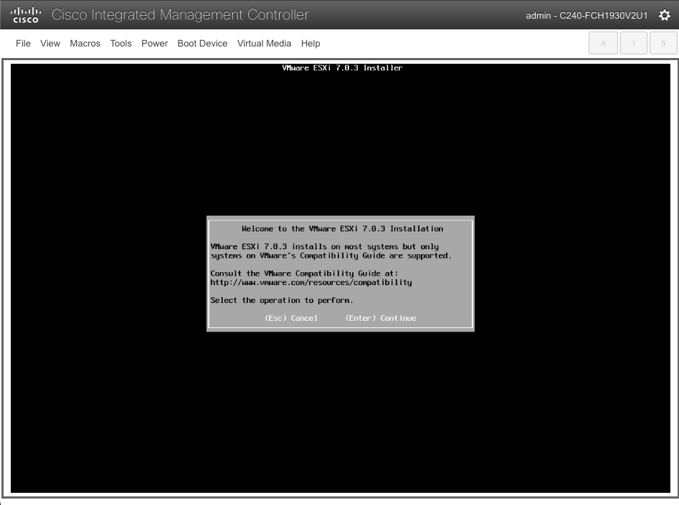Toggle the A keyboard indicator button
The width and height of the screenshot is (679, 505).
tap(603, 43)
